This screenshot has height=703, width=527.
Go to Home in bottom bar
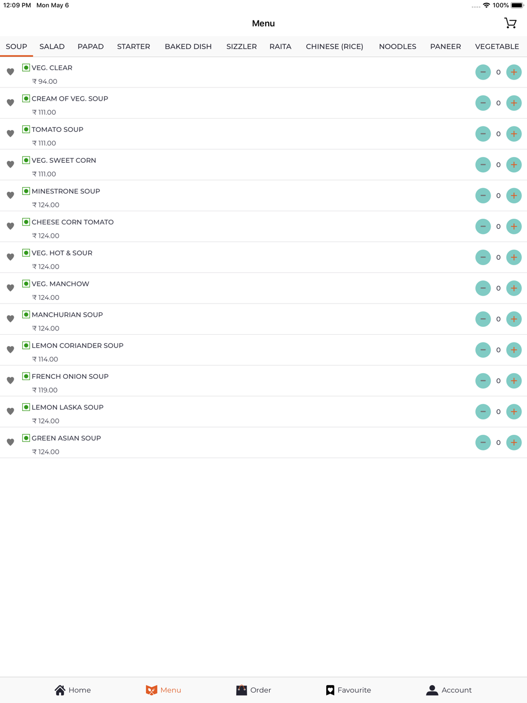pyautogui.click(x=73, y=690)
